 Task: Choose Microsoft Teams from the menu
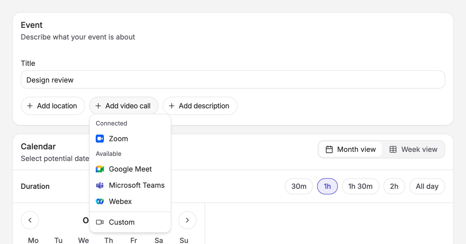point(130,185)
